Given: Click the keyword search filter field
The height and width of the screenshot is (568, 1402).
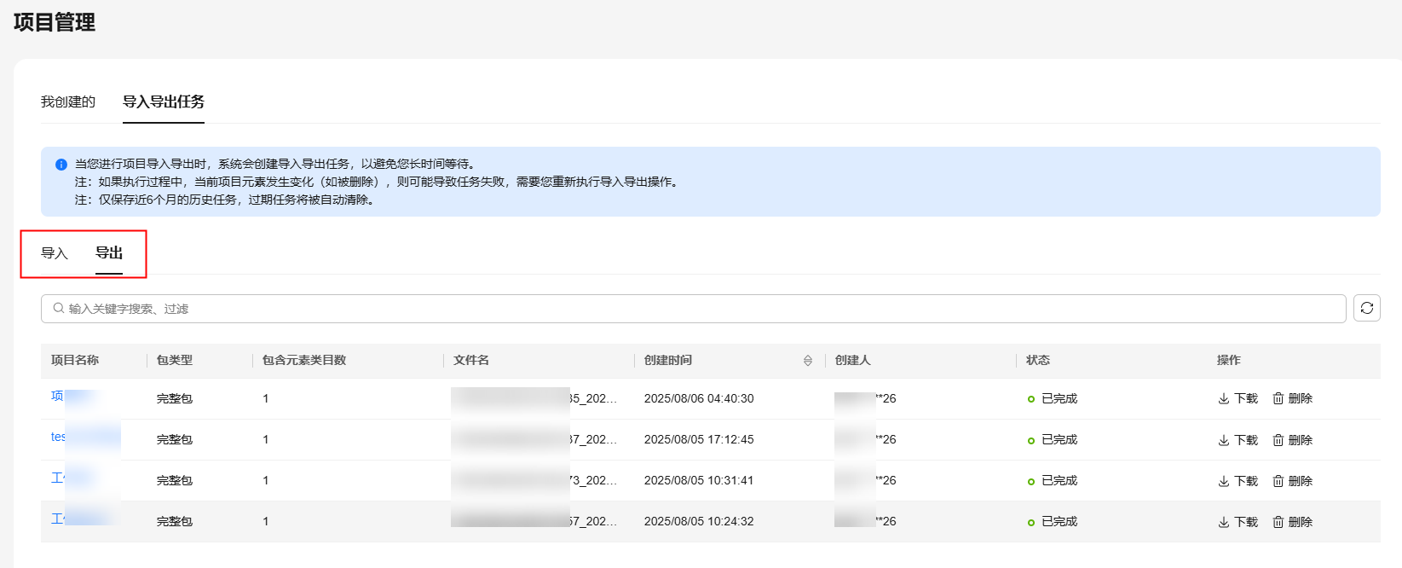Looking at the screenshot, I should (694, 309).
